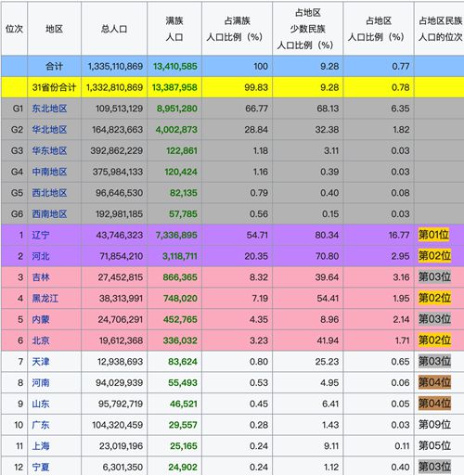Screen dimensions: 464x475
Task: Open the 东北地区 group link
Action: (49, 109)
